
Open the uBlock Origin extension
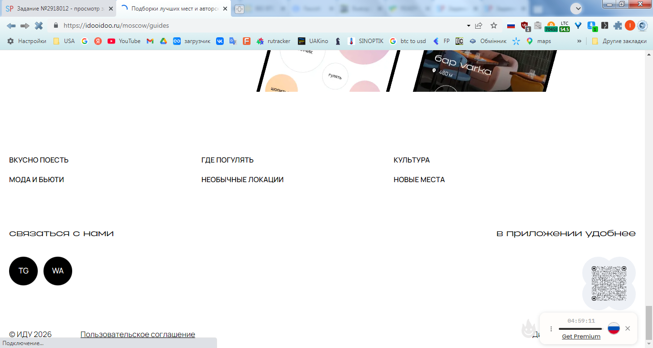(525, 26)
